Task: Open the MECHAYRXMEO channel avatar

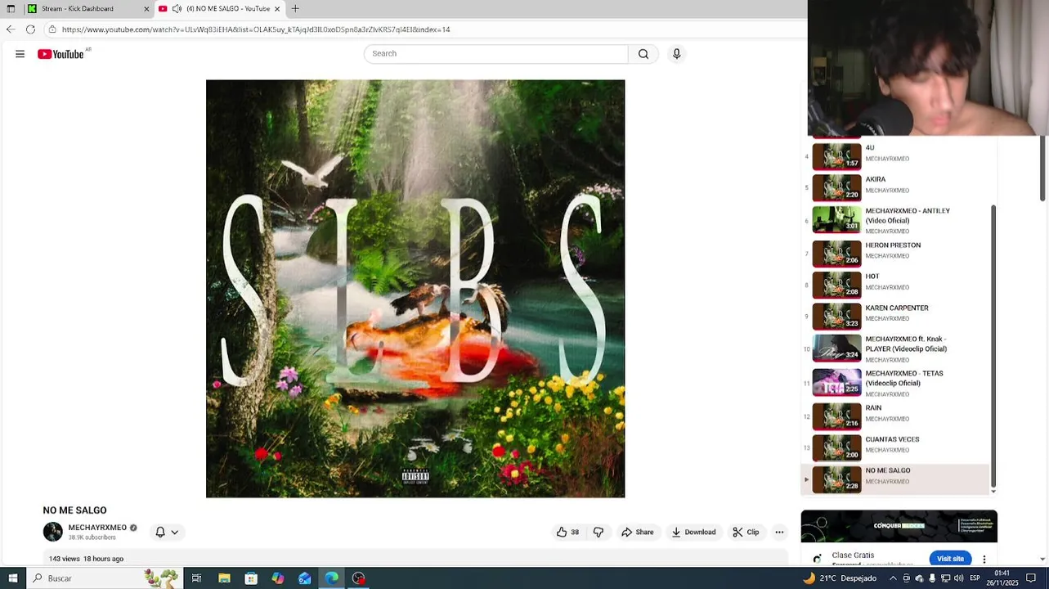Action: point(53,532)
